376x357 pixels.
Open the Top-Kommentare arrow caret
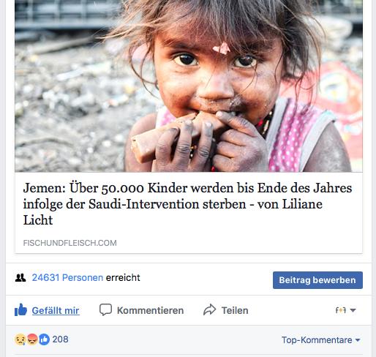point(358,340)
